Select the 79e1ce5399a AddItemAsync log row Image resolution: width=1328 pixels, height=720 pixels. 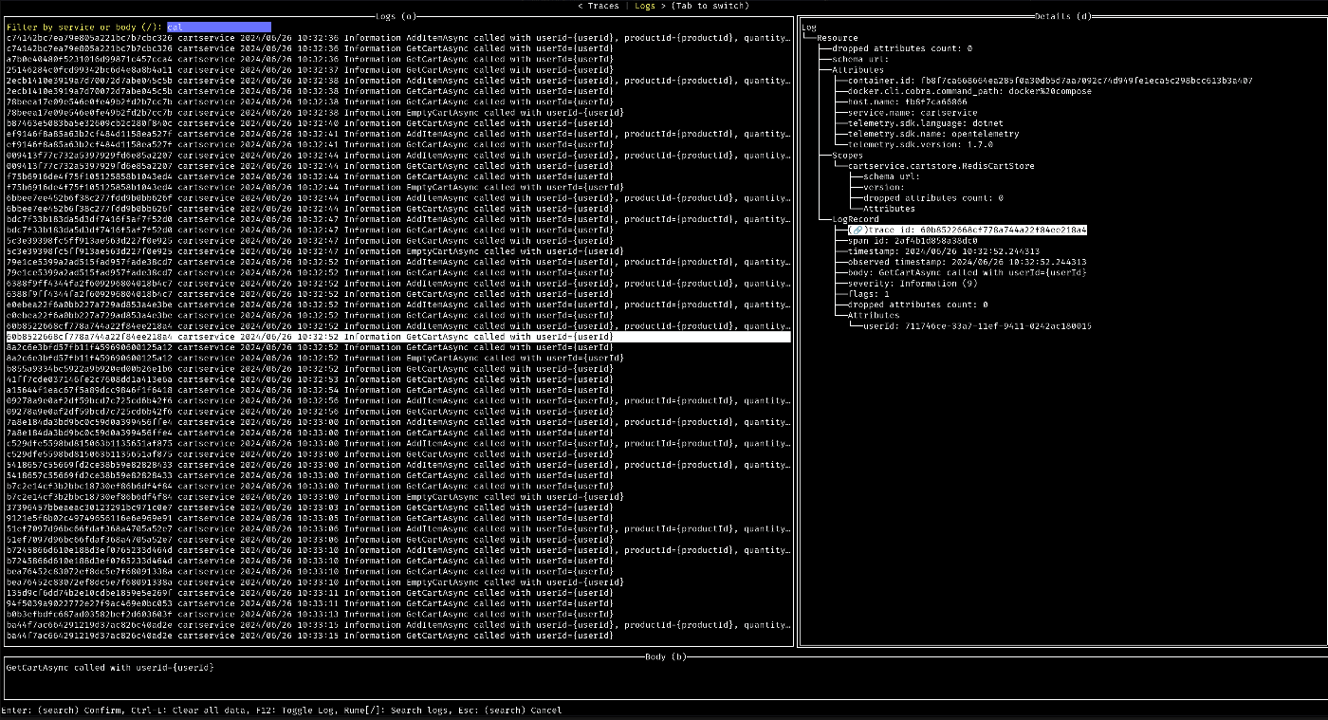tap(398, 262)
